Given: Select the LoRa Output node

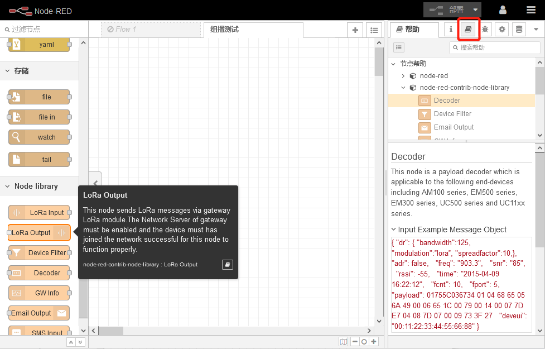Looking at the screenshot, I should click(x=39, y=233).
